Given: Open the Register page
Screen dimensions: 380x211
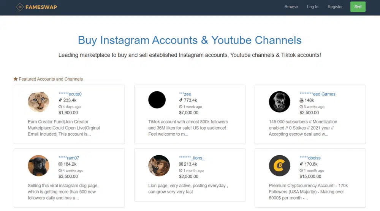Looking at the screenshot, I should coord(335,7).
